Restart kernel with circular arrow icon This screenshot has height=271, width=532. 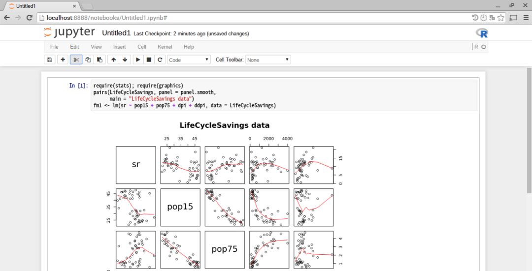tap(160, 60)
